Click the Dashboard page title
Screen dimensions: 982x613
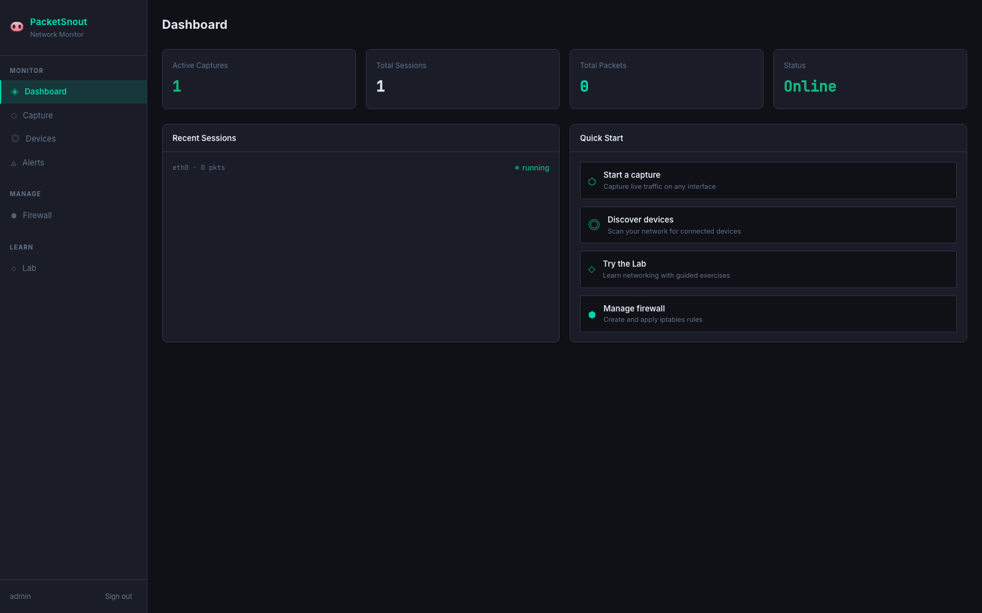pos(195,25)
